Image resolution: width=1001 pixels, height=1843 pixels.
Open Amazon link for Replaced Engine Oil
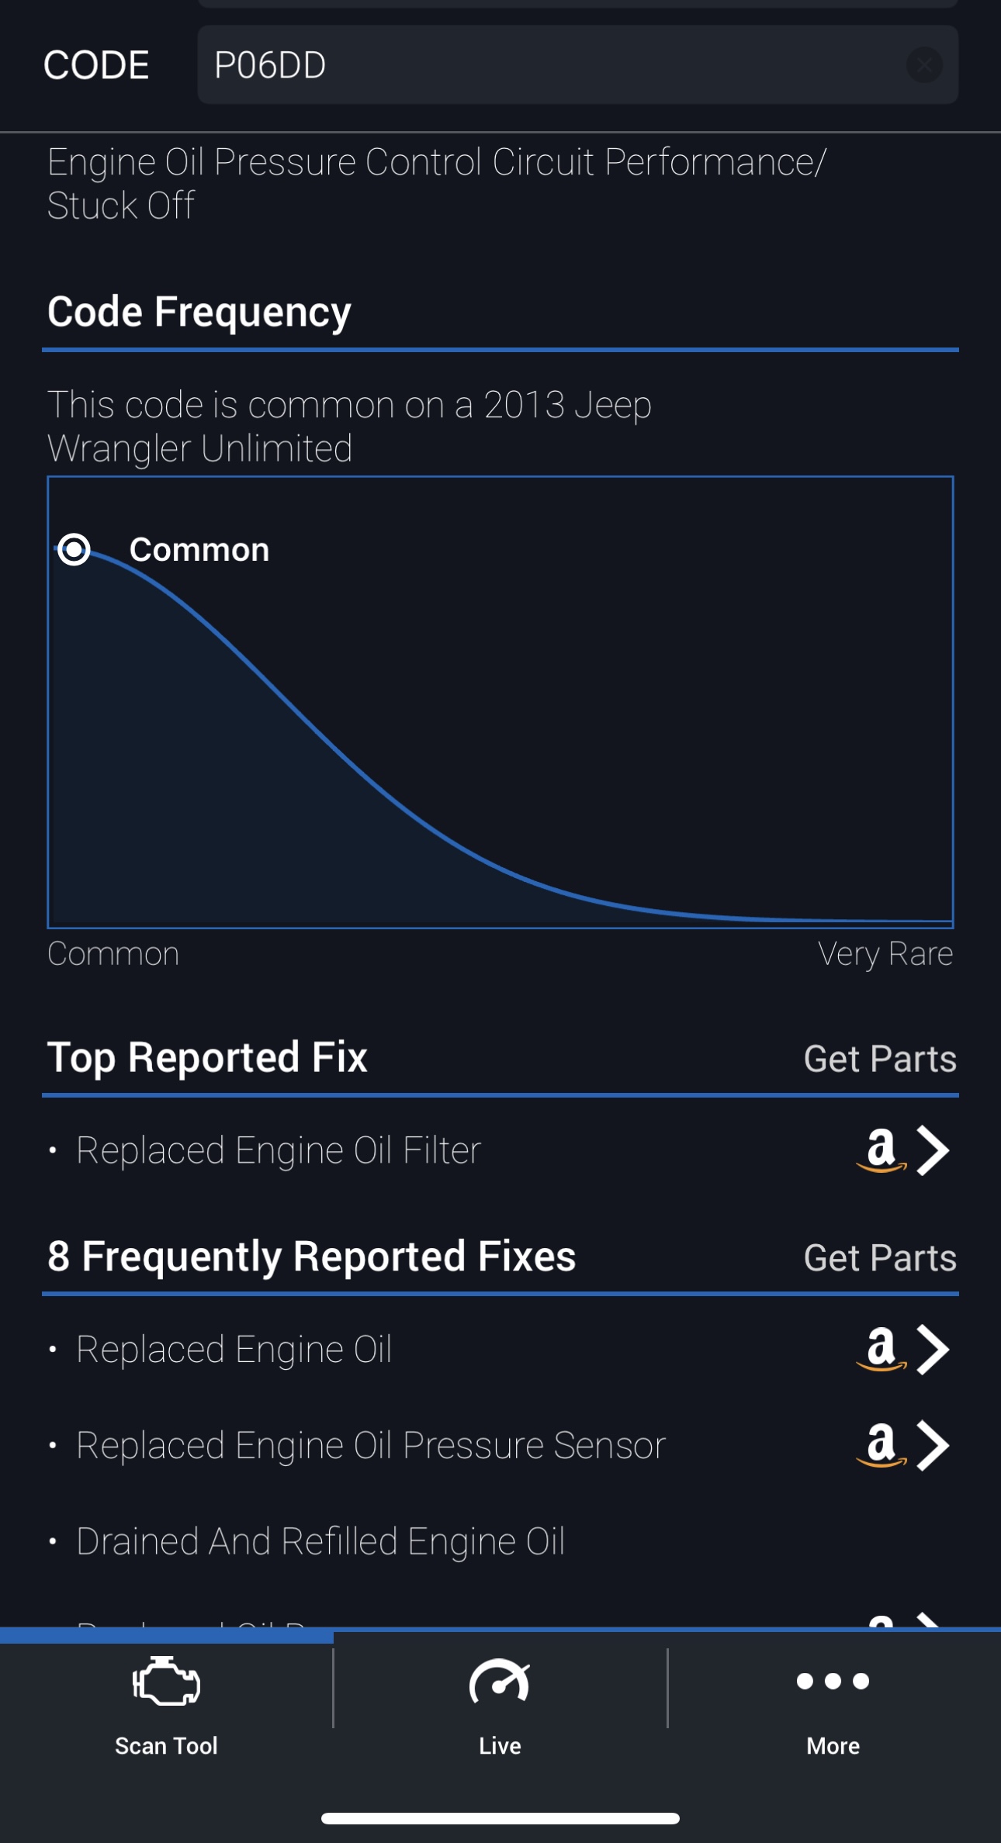tap(882, 1350)
